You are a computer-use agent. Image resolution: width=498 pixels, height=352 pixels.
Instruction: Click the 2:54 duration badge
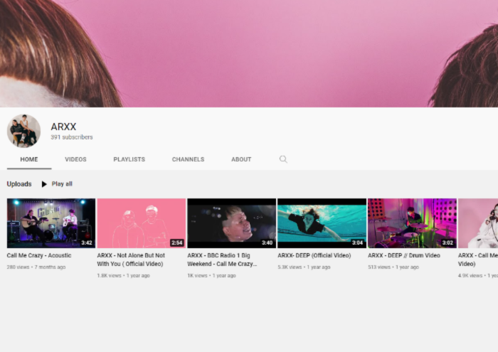[x=177, y=242]
